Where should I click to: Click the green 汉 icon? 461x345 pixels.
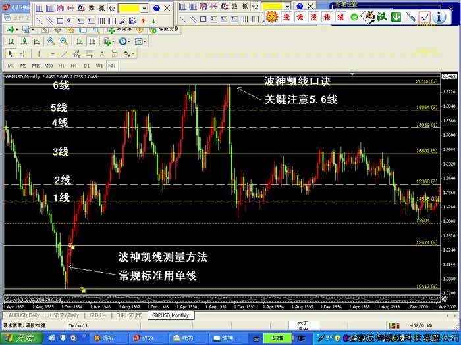(382, 17)
